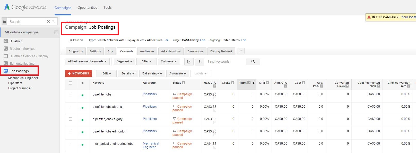Check the pipefitter jobs alberta checkbox
Screen dimensions: 416x153
click(71, 107)
